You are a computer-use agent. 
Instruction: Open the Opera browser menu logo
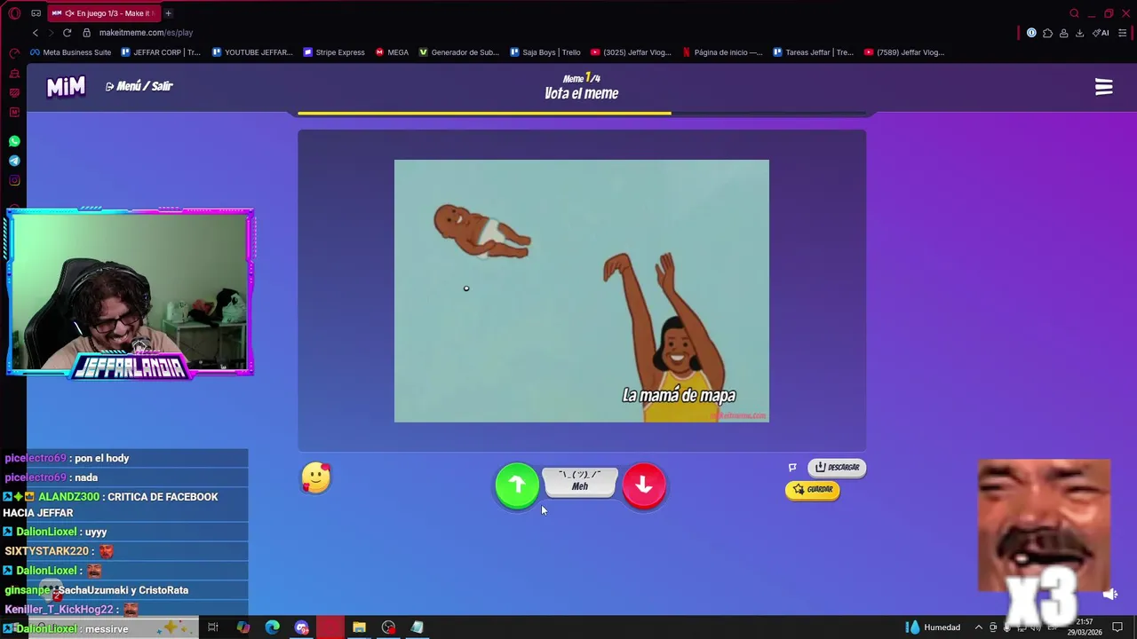click(14, 13)
